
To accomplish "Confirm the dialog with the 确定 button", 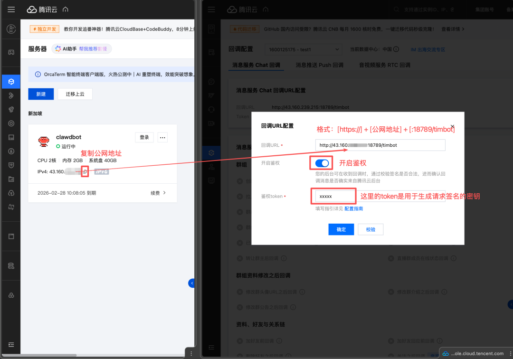I will point(342,229).
